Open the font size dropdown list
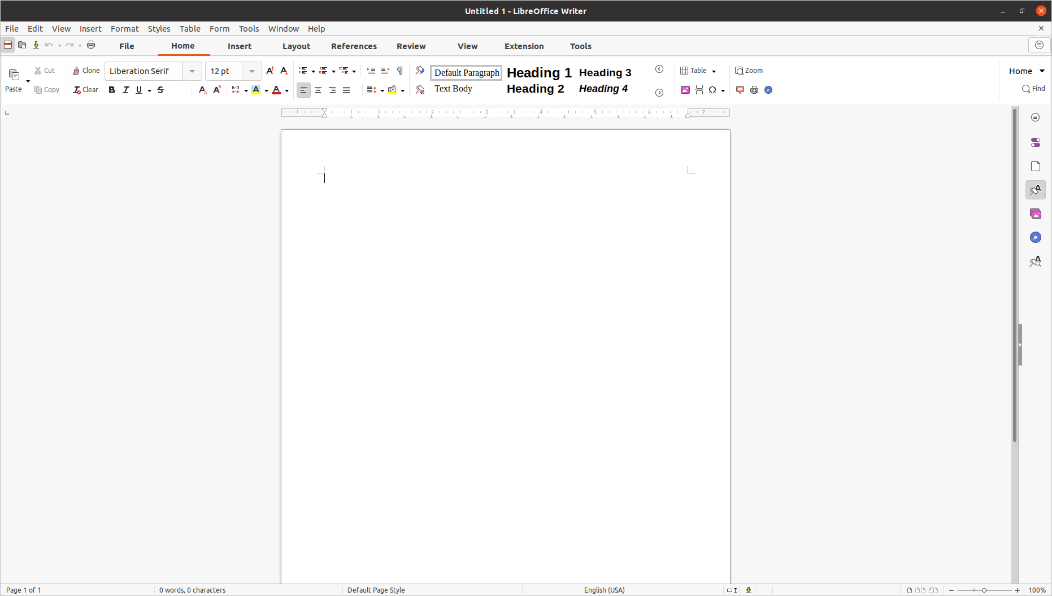1052x596 pixels. click(252, 71)
